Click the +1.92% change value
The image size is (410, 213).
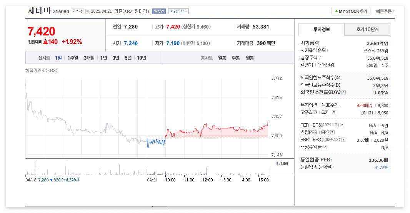click(x=72, y=42)
